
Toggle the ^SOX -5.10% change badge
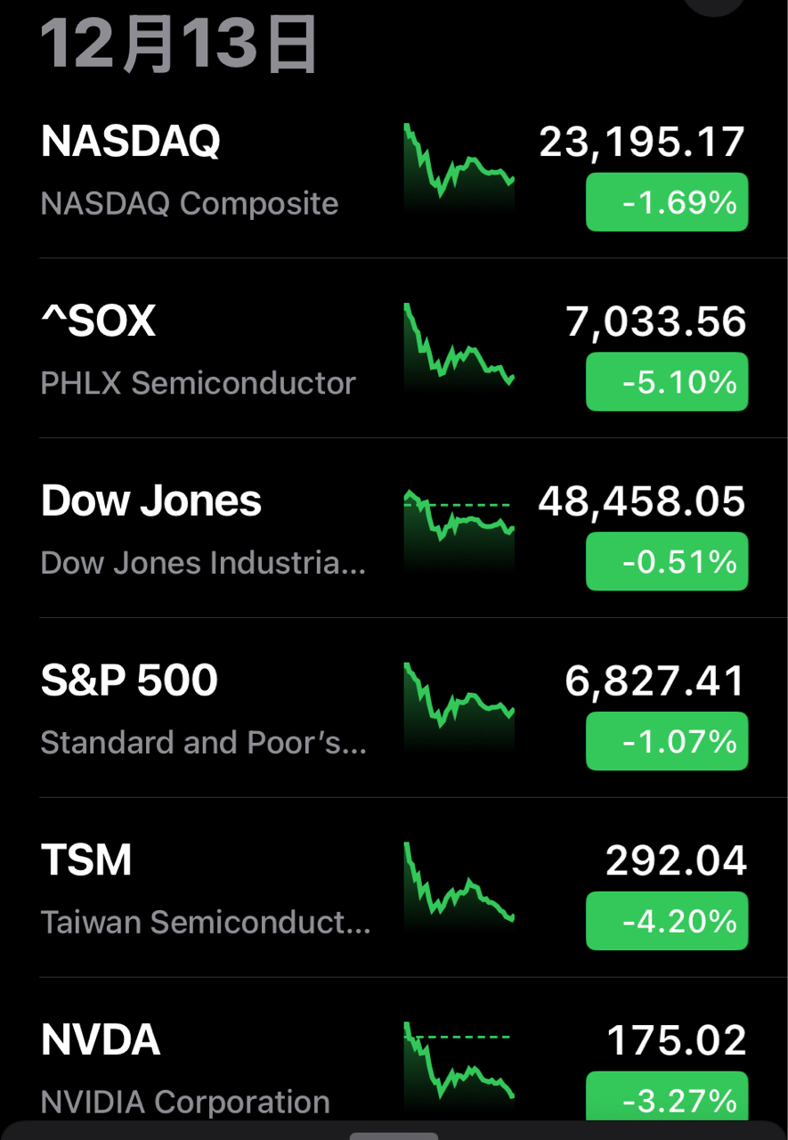point(666,383)
